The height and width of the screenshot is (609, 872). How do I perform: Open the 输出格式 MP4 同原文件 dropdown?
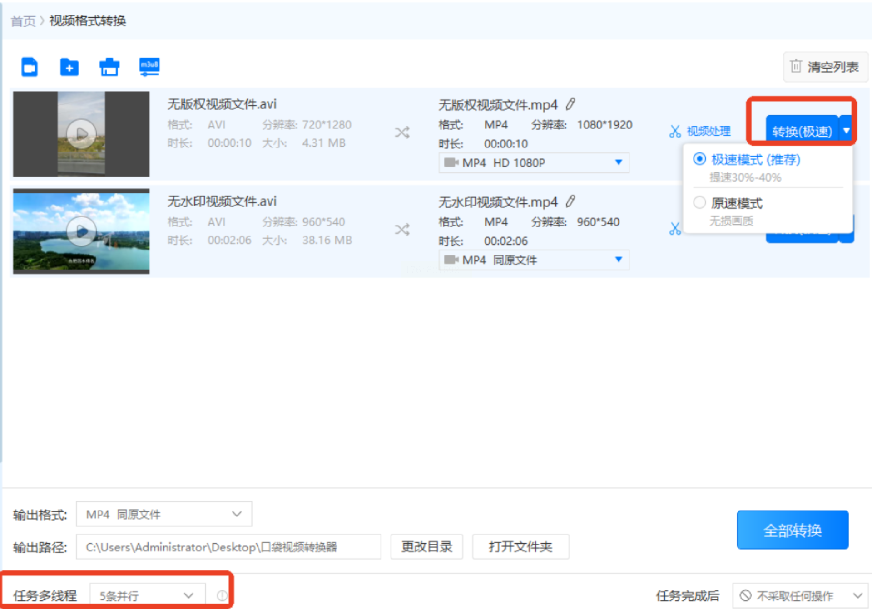[x=163, y=514]
